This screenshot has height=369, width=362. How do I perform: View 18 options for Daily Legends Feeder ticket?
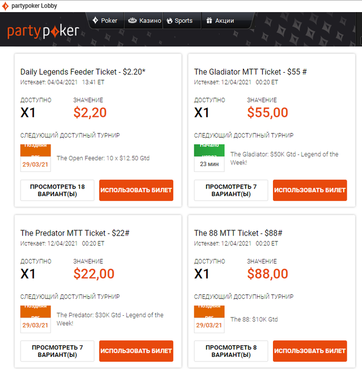[x=57, y=190]
